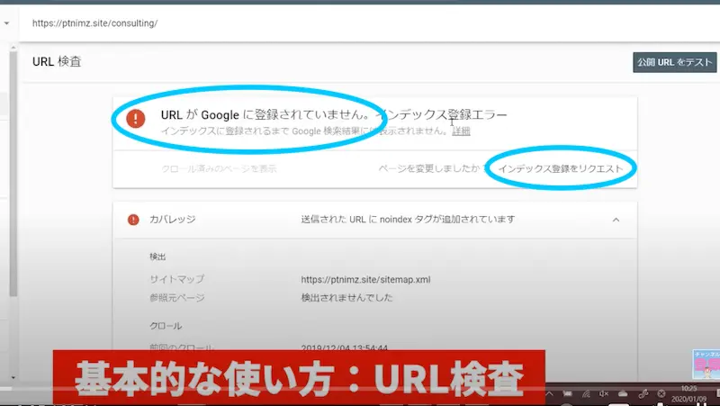
Task: Click the link/pen icon in system tray
Action: pyautogui.click(x=643, y=393)
